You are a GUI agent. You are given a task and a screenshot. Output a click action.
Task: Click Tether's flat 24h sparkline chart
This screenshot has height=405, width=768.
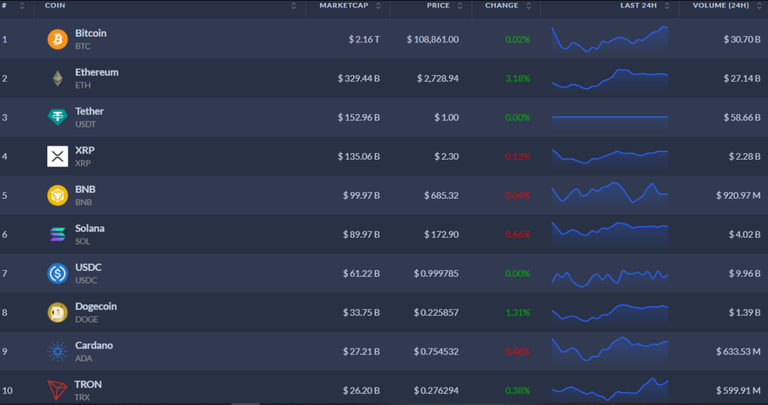tap(609, 117)
